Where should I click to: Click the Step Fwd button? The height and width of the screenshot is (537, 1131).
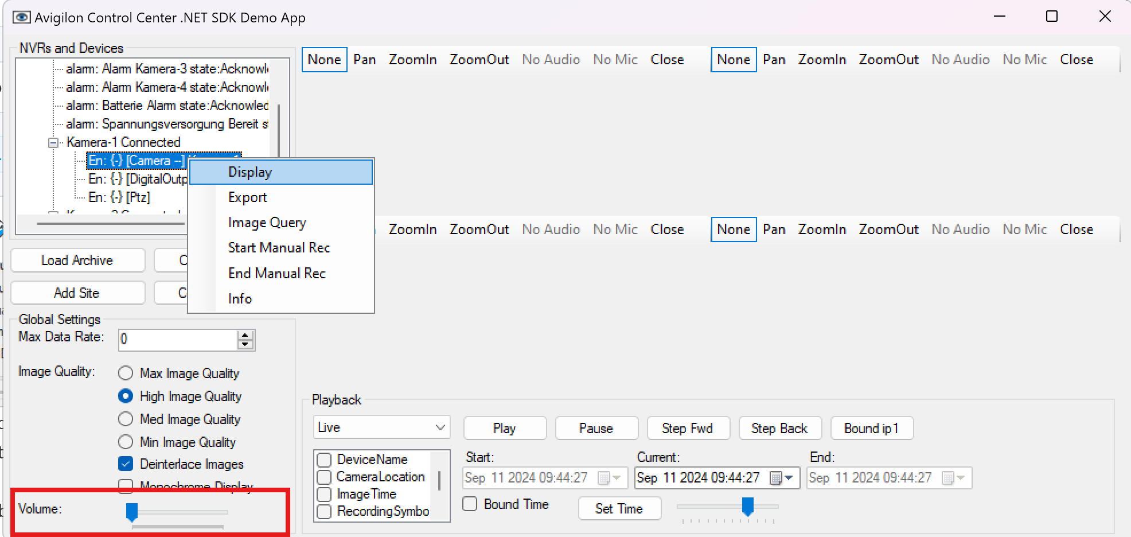click(x=688, y=428)
